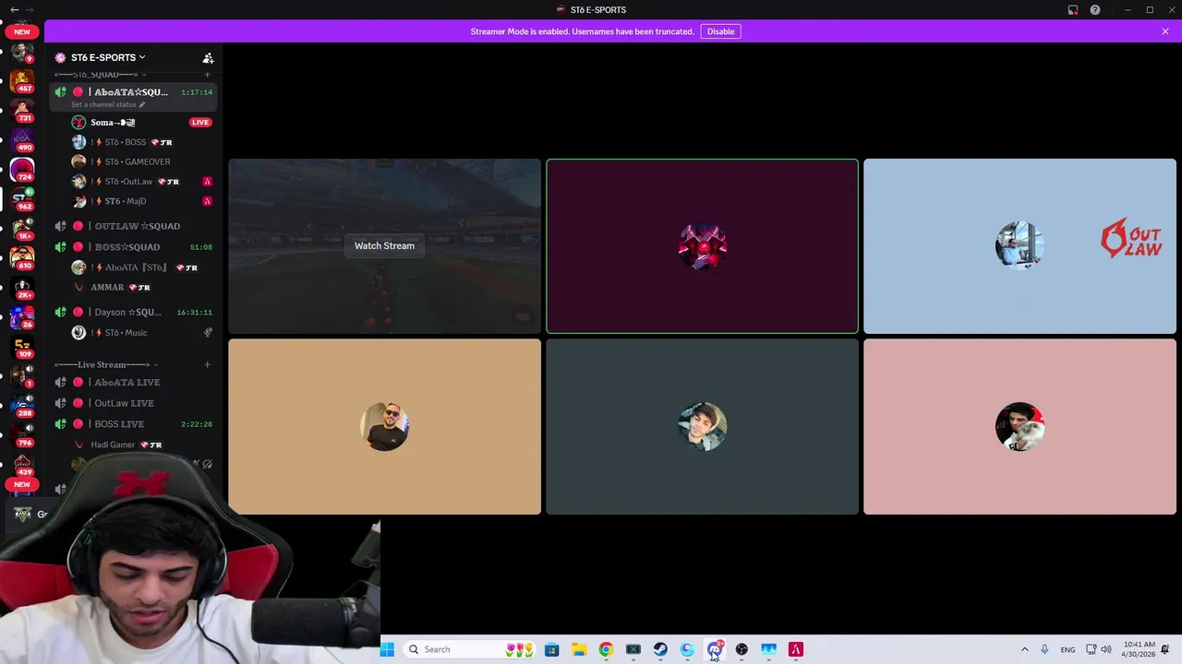Open the server with 610 notification badge
This screenshot has height=664, width=1182.
[22, 257]
